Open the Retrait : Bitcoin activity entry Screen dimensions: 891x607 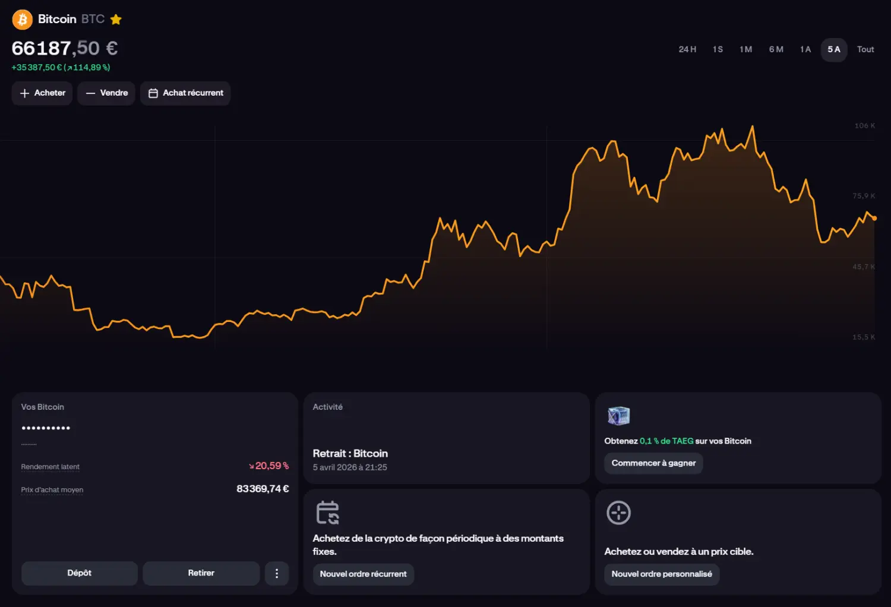click(350, 454)
